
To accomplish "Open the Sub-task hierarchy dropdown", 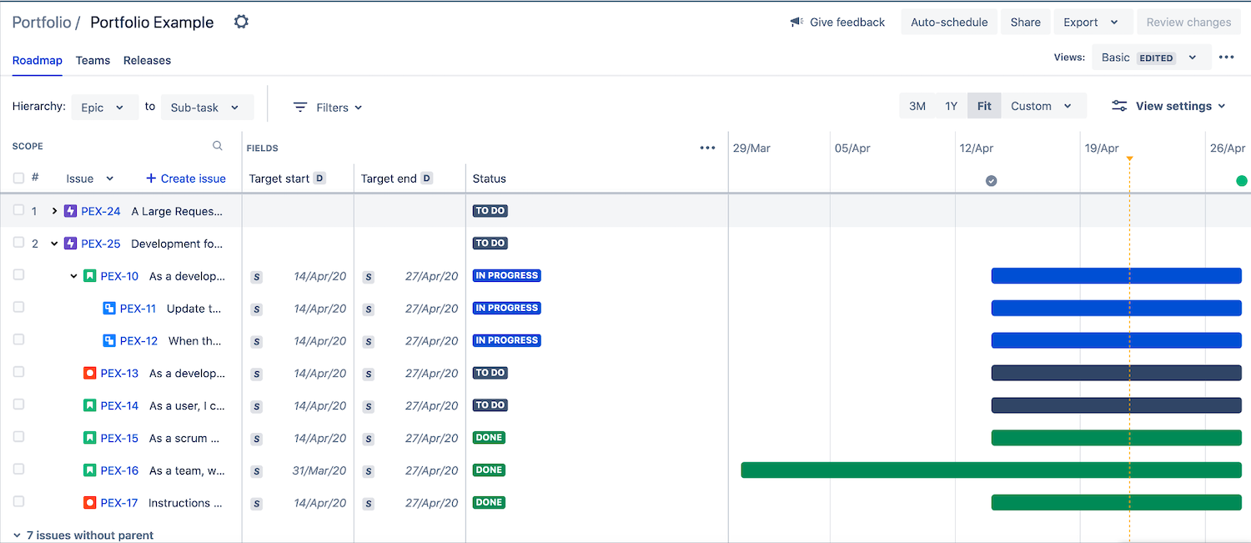I will pos(207,108).
